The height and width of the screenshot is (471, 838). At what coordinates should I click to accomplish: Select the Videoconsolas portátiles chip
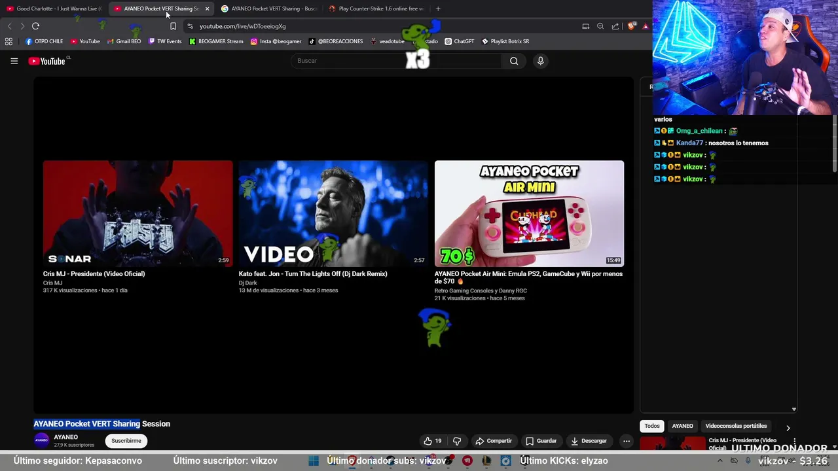[x=736, y=426]
